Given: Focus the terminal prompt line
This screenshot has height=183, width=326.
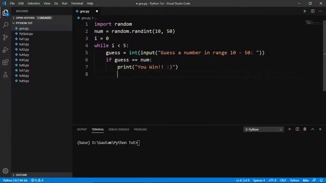Looking at the screenshot, I should (108, 143).
